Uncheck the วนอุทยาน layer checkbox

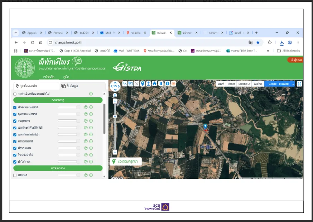pos(15,121)
